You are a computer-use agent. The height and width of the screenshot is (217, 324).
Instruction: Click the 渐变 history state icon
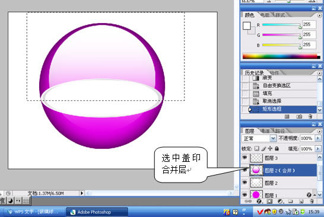click(x=256, y=78)
